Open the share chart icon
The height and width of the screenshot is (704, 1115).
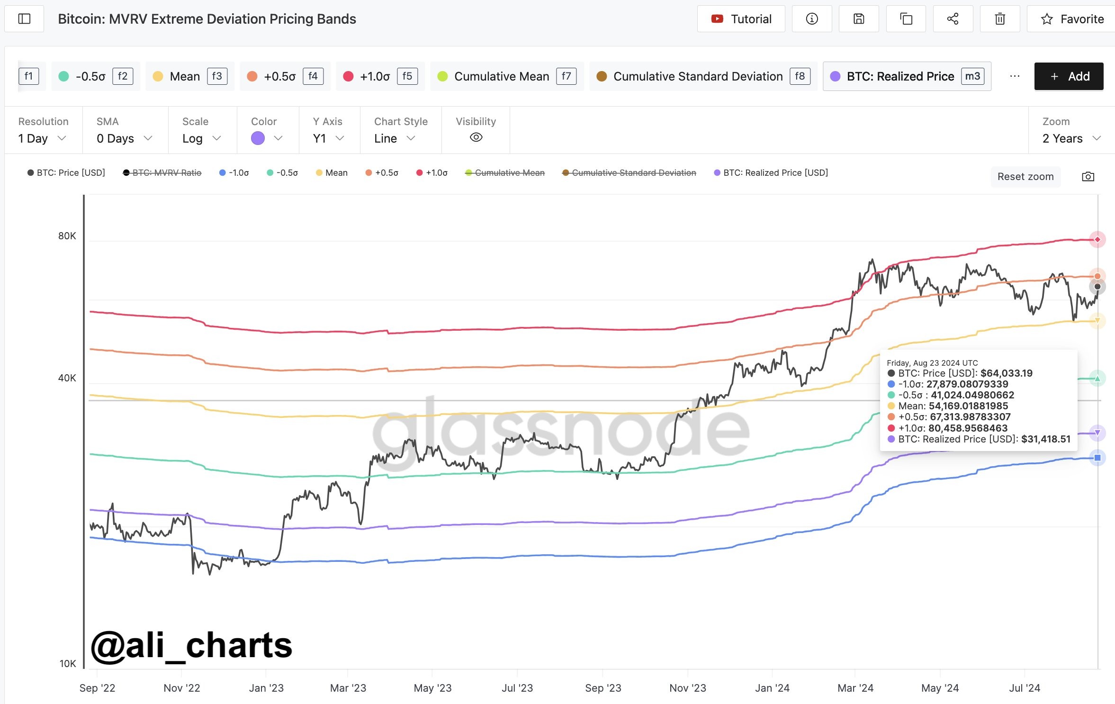(953, 19)
